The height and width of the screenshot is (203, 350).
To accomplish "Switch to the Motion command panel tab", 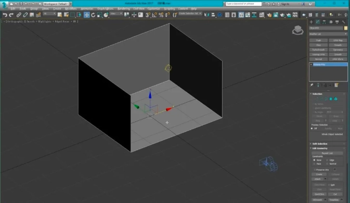I will (x=331, y=22).
